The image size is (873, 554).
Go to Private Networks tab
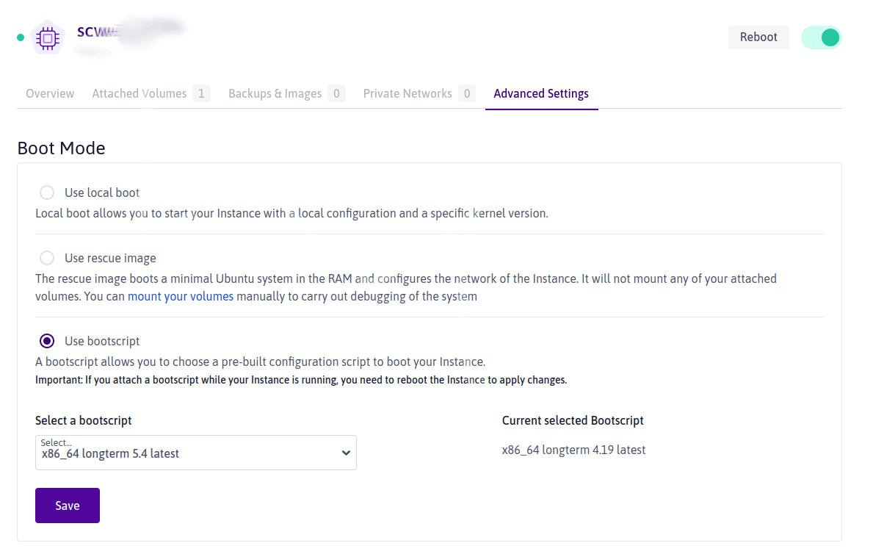point(407,94)
